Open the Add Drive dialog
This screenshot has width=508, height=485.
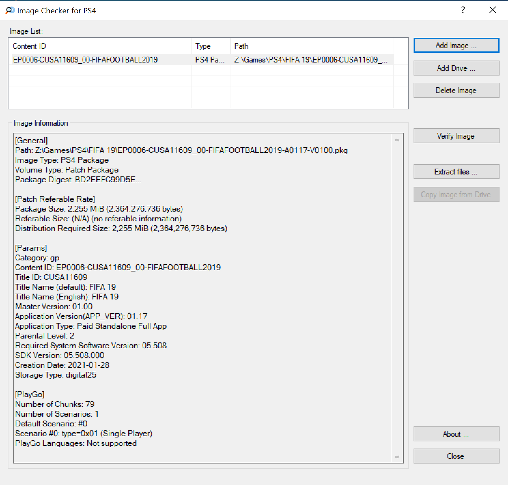tap(456, 68)
